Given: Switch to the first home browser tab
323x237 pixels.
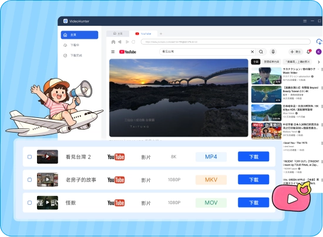Looking at the screenshot, I should coord(118,33).
